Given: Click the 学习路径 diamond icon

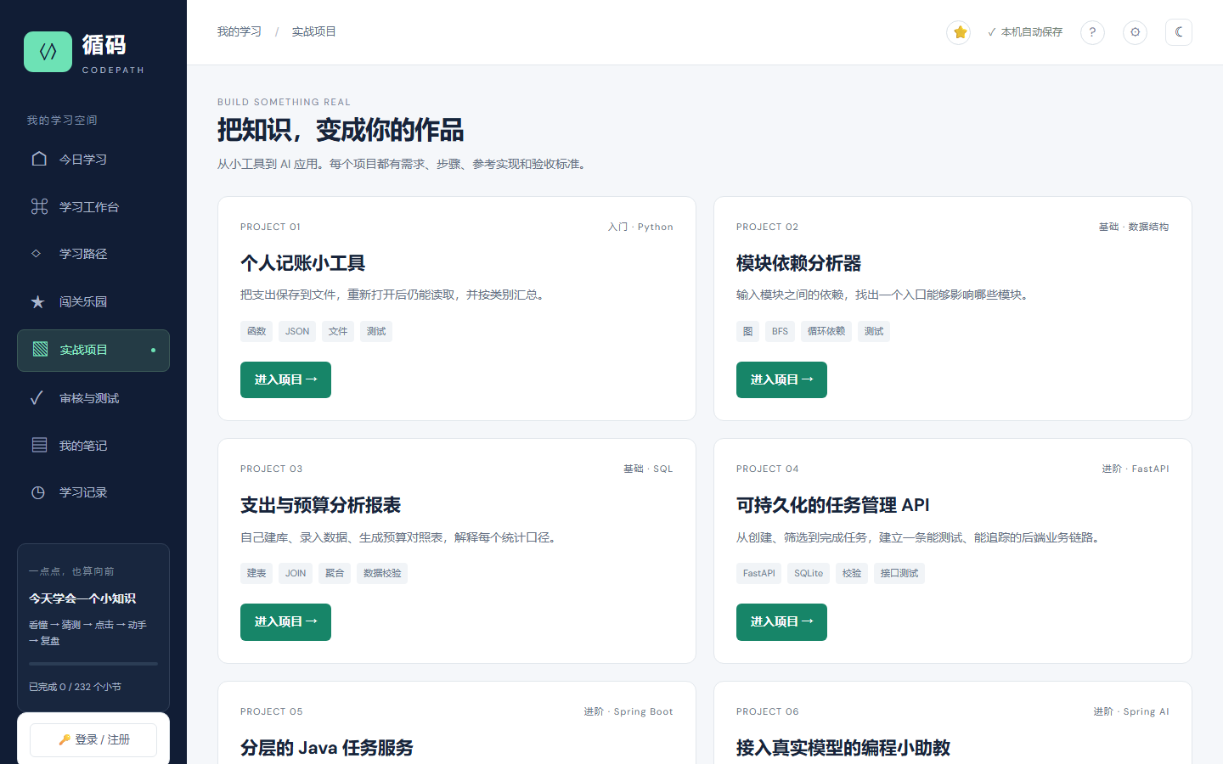Looking at the screenshot, I should (36, 253).
